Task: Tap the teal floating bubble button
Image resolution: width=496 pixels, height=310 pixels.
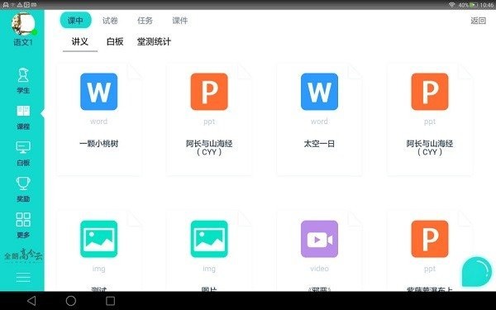Action: point(476,272)
